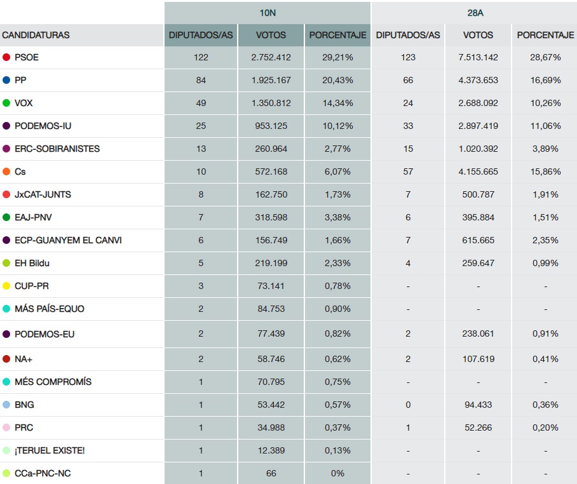577x484 pixels.
Task: Select the purple dot next to PODEMOS-IU
Action: tap(6, 126)
